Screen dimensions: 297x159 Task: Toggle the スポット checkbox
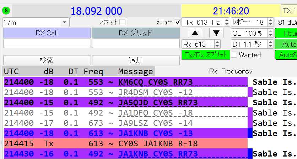tap(122, 22)
